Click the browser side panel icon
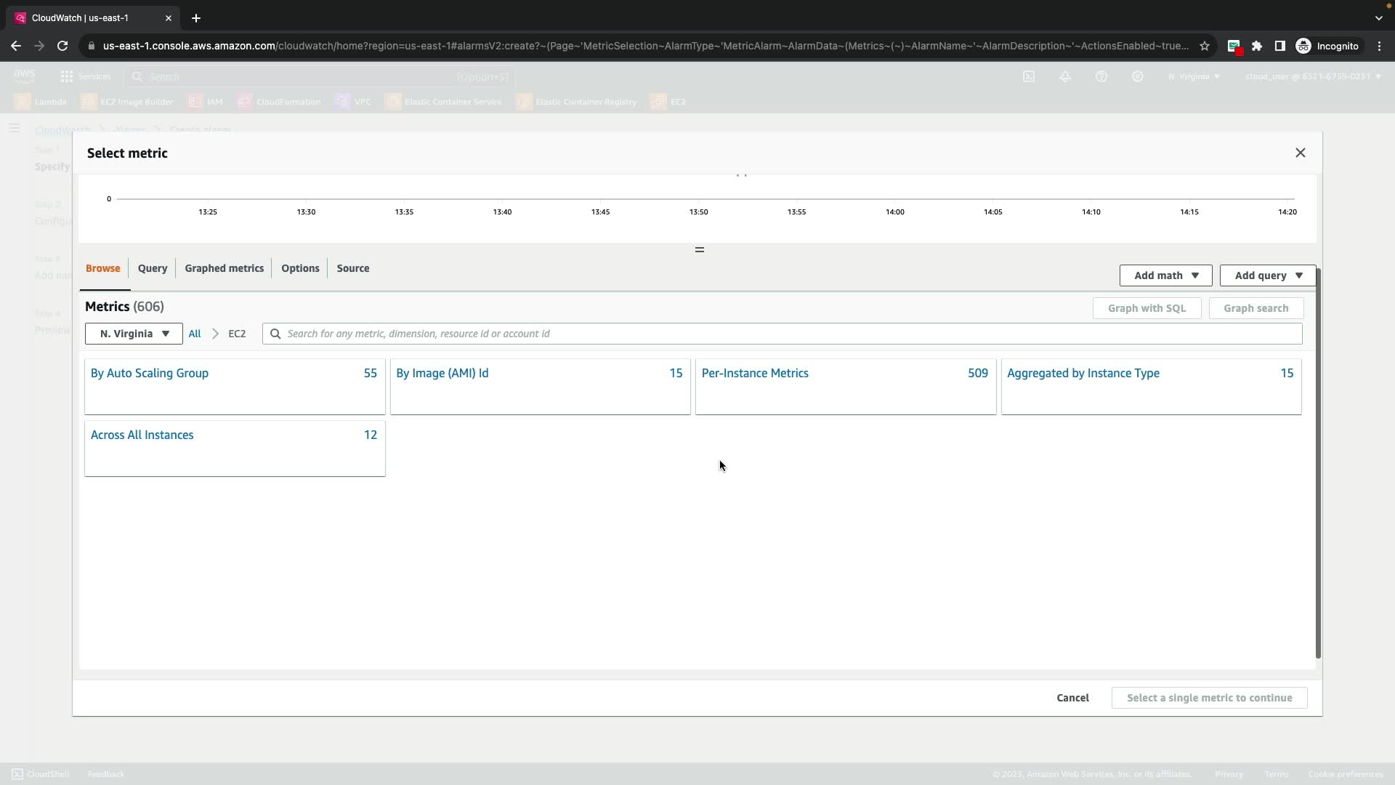The height and width of the screenshot is (785, 1395). tap(1280, 46)
